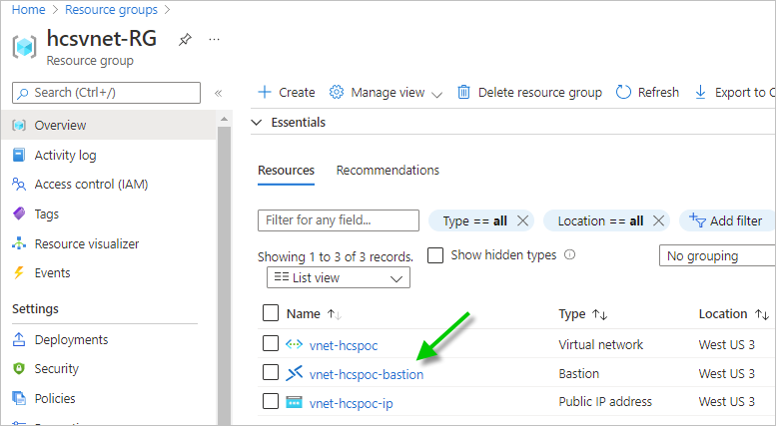Image resolution: width=776 pixels, height=426 pixels.
Task: Open the No grouping dropdown
Action: [718, 256]
